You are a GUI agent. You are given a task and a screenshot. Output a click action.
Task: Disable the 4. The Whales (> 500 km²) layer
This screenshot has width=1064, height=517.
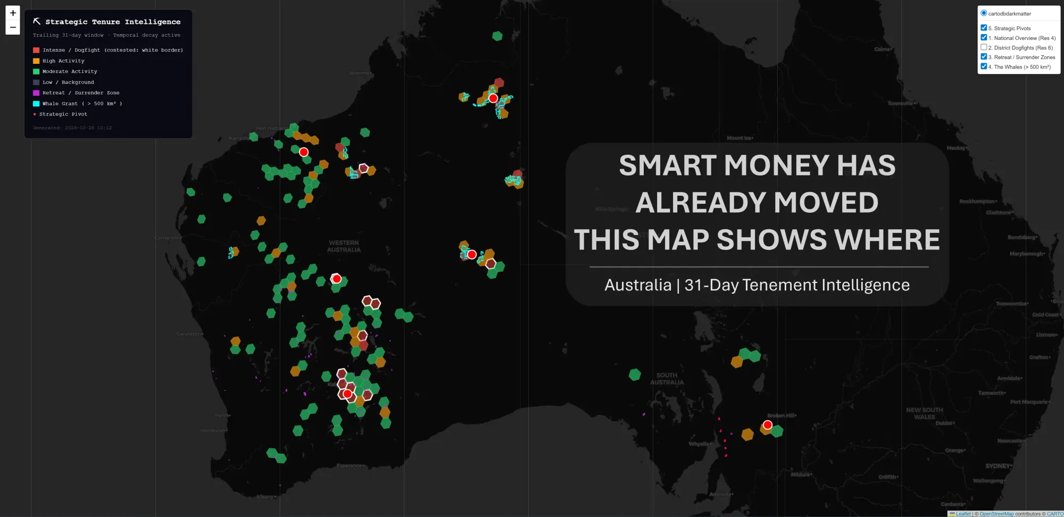point(983,66)
